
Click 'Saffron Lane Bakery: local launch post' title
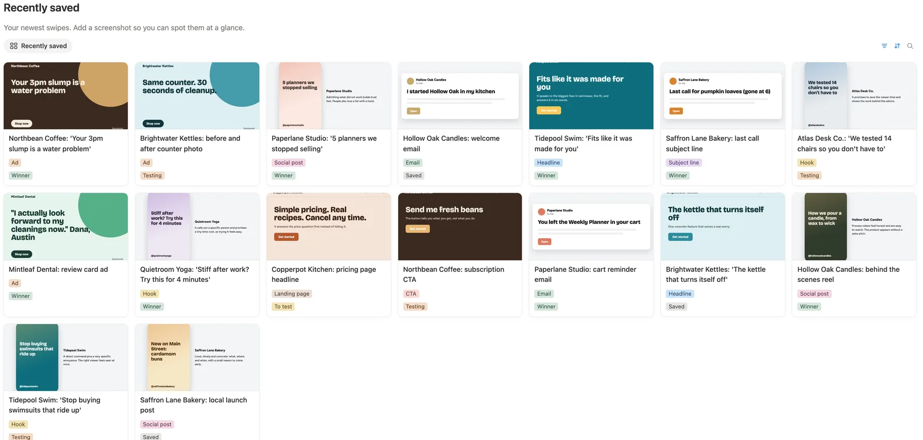pyautogui.click(x=193, y=405)
